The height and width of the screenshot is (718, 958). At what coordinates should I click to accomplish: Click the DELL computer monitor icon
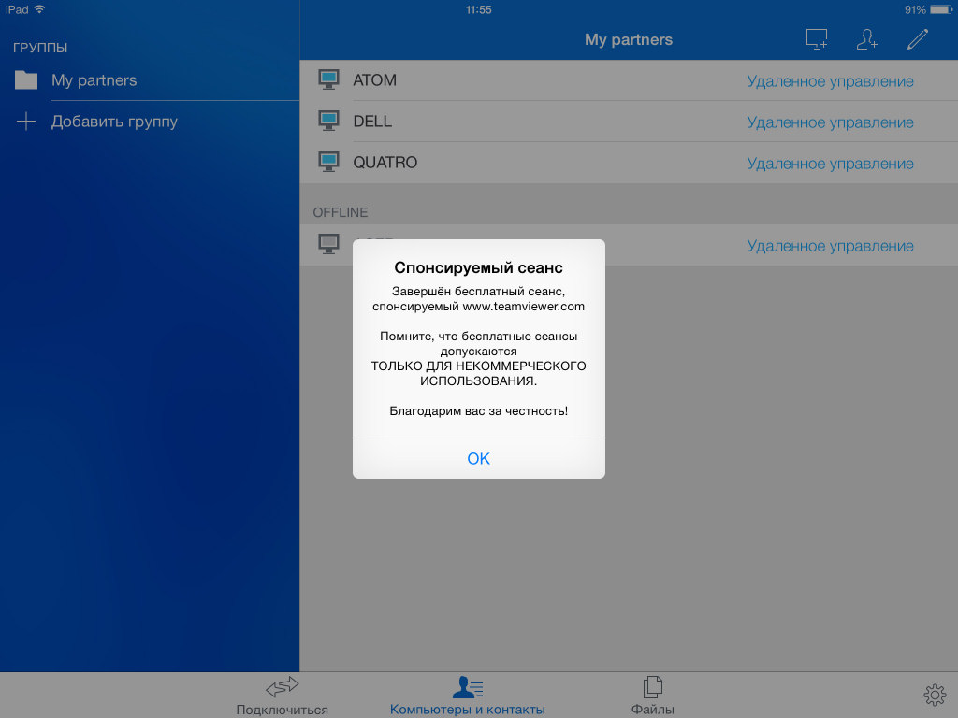pyautogui.click(x=328, y=122)
